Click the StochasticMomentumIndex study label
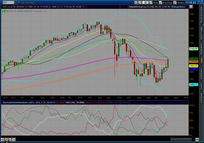The image size is (204, 143). (24, 103)
